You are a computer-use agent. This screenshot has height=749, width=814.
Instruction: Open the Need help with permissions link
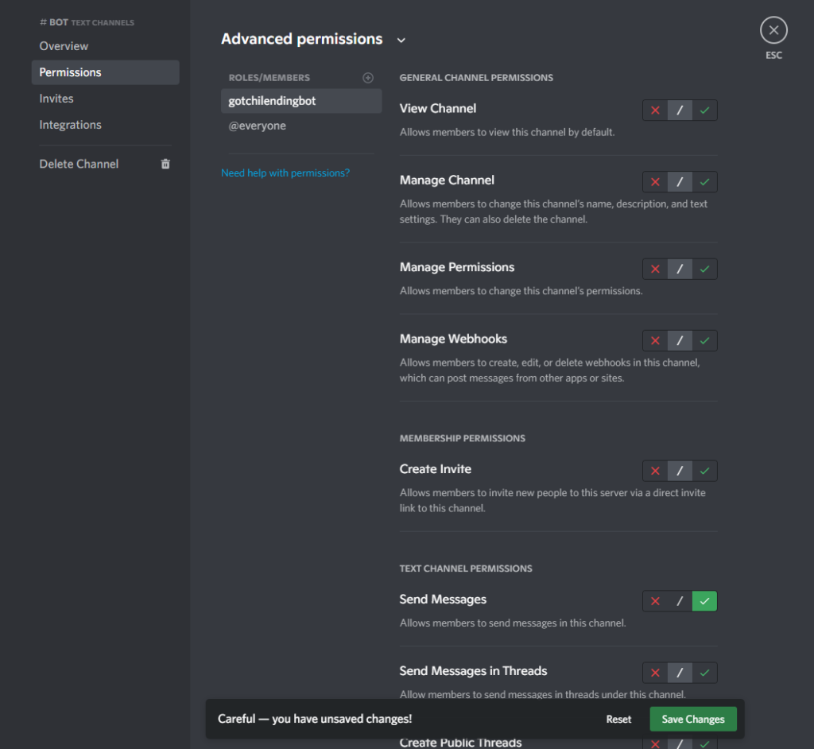[285, 173]
